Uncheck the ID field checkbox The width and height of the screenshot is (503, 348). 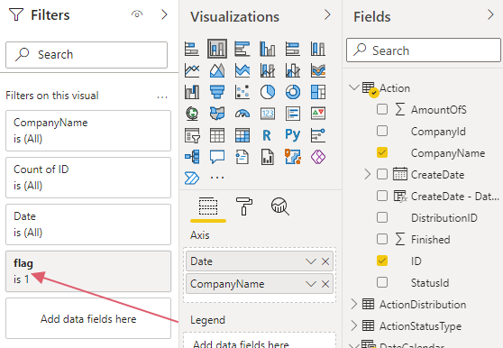point(382,261)
